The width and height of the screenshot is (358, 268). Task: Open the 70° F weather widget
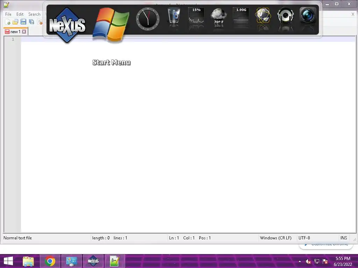click(219, 16)
